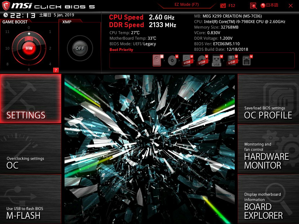Click the BIOS Ver E7C06IMS.110 text

(217, 44)
